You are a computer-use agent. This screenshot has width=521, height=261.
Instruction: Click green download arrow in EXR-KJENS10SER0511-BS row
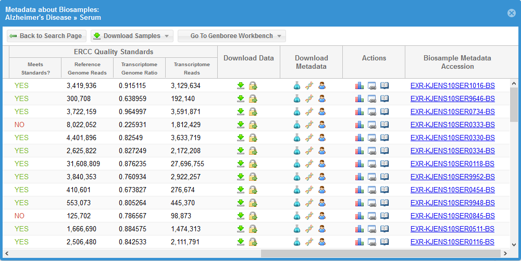click(241, 229)
